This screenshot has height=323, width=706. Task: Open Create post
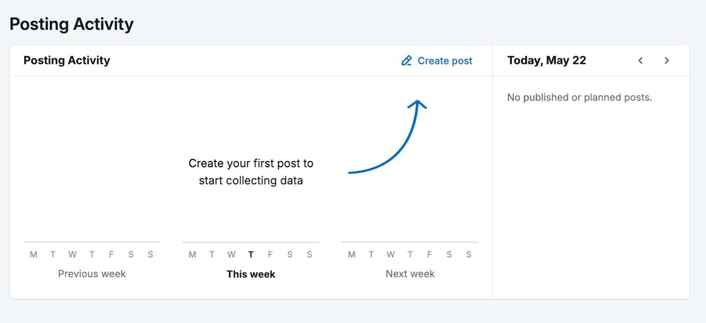click(x=444, y=60)
